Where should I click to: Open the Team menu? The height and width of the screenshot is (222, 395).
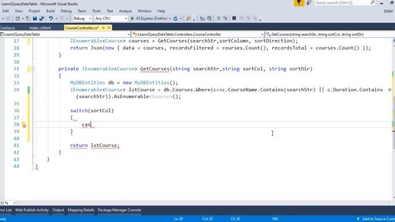(x=82, y=11)
